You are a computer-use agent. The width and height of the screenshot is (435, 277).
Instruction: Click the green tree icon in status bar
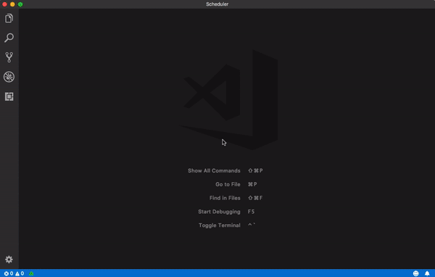(x=31, y=273)
